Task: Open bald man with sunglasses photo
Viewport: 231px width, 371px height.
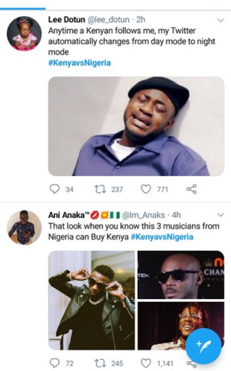Action: (181, 275)
